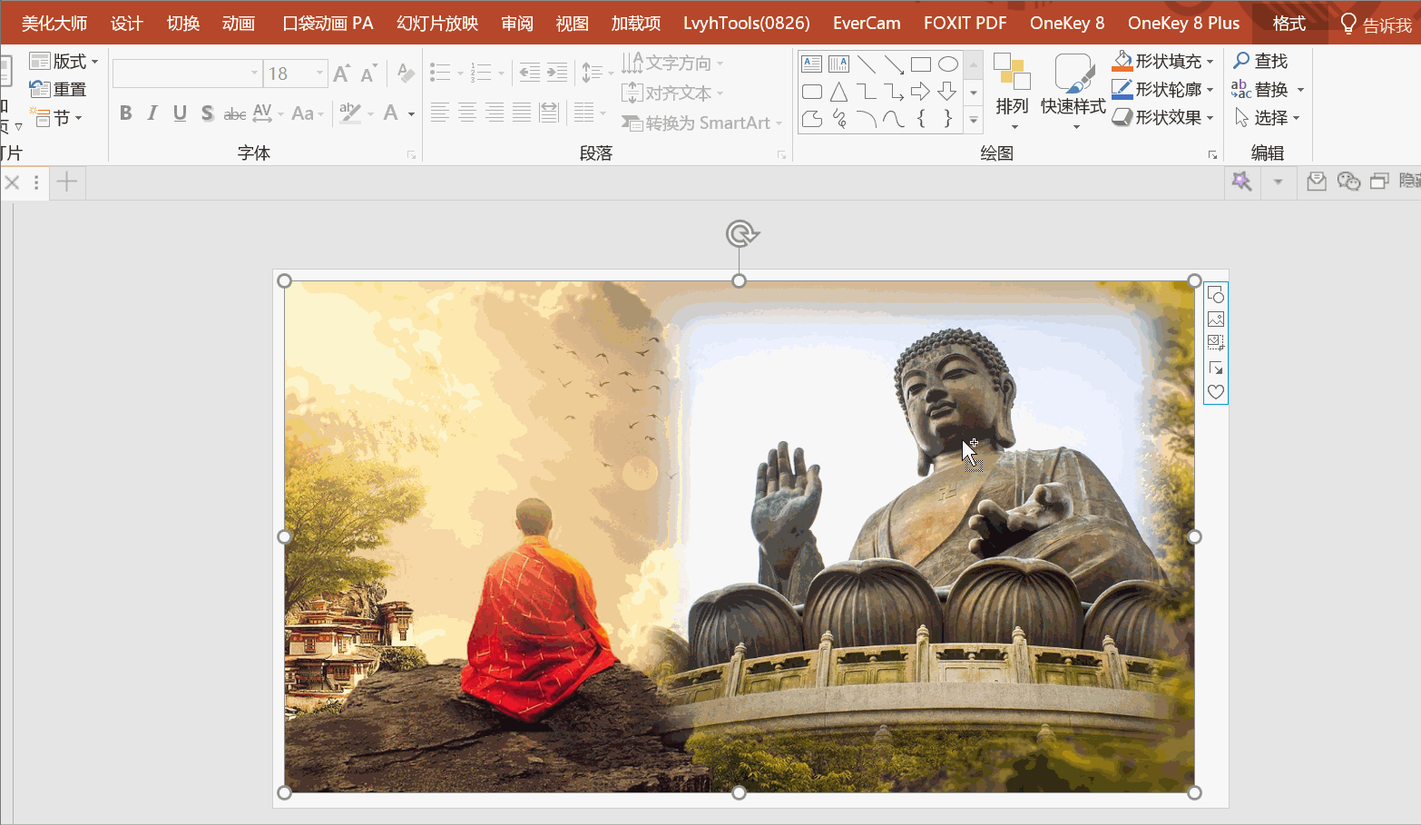
Task: Clear all text formatting
Action: tap(406, 74)
